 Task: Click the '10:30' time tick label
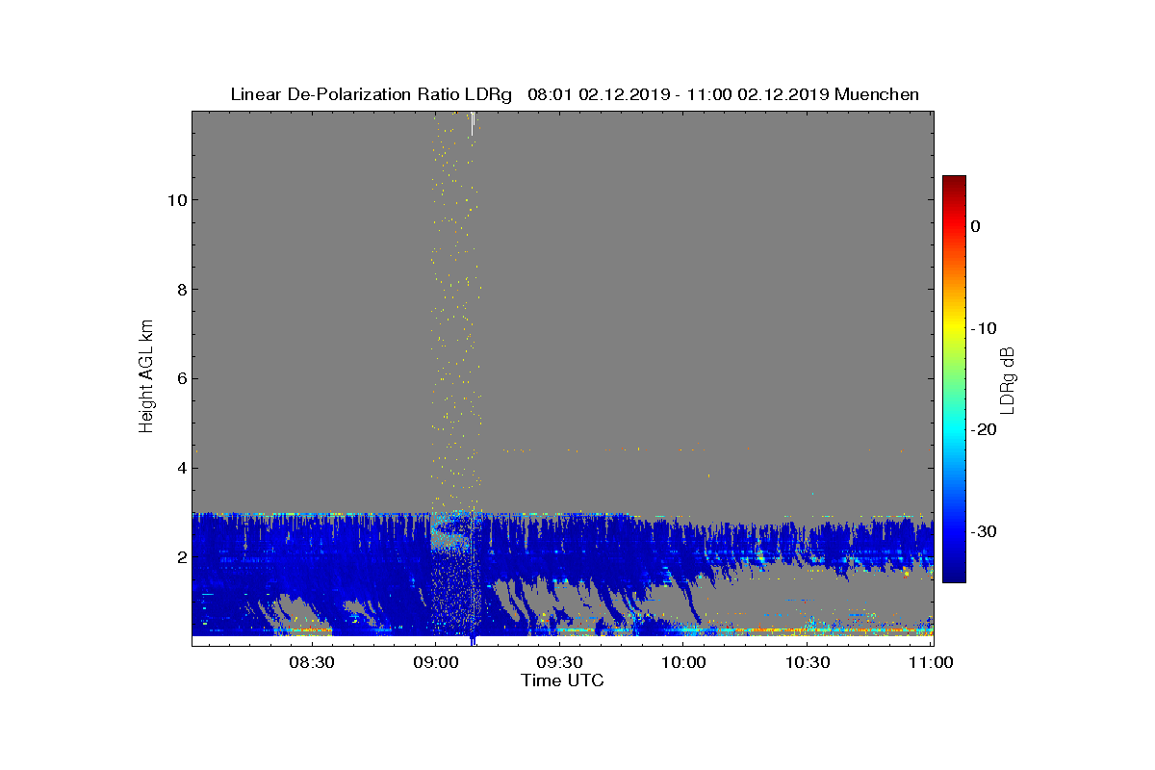[x=808, y=662]
